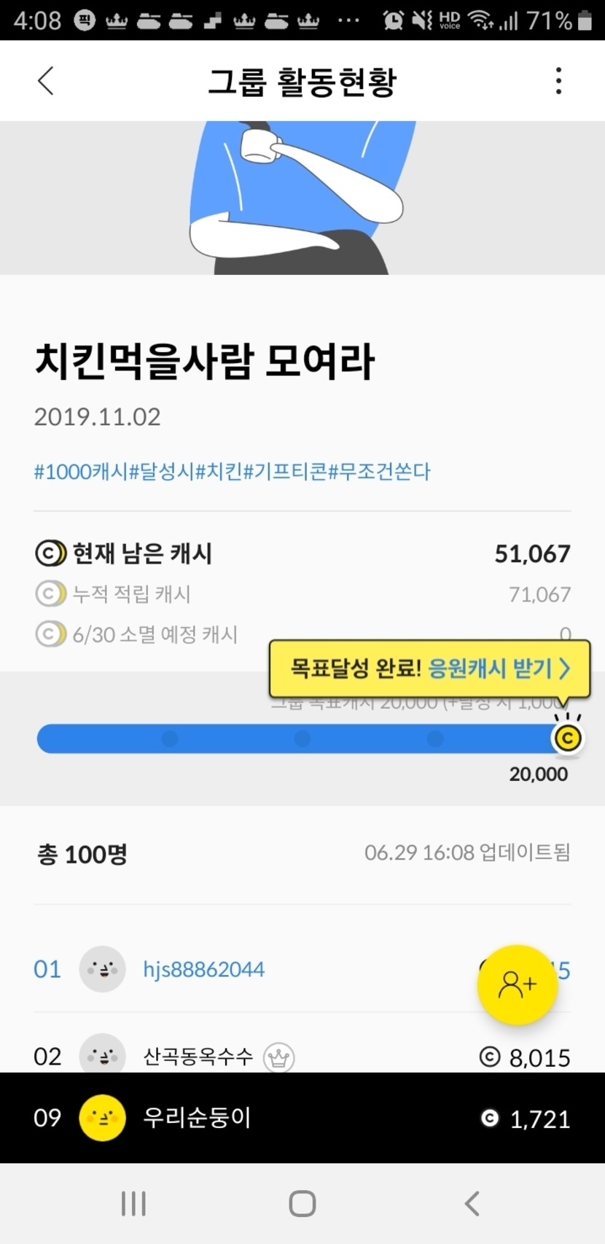Select 산곡동옥수수 member name
Viewport: 605px width, 1244px height.
198,1057
